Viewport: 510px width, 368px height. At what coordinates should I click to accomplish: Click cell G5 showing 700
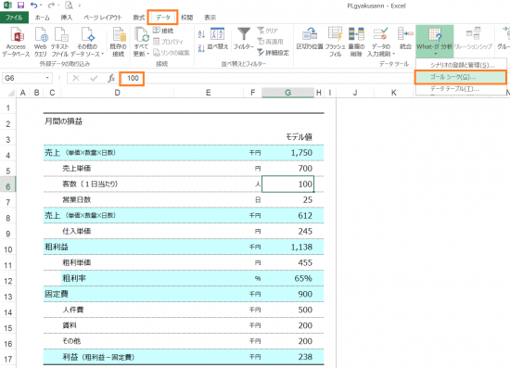coord(287,169)
